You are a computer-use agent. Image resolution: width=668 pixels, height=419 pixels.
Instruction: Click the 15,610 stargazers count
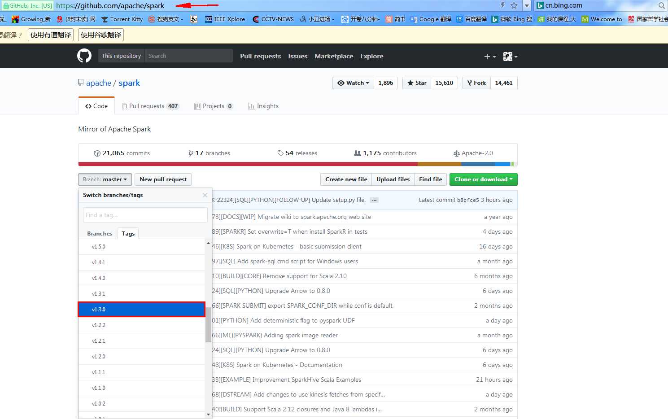(x=444, y=83)
